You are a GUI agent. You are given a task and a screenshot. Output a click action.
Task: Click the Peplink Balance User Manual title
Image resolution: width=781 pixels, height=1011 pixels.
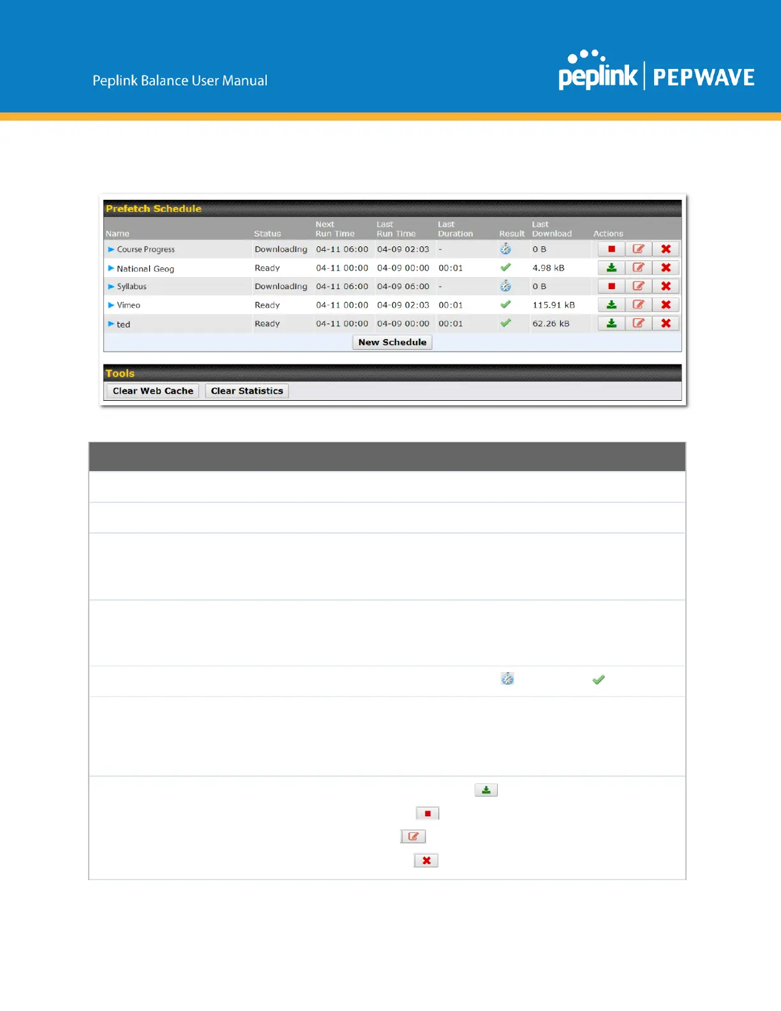pyautogui.click(x=180, y=80)
